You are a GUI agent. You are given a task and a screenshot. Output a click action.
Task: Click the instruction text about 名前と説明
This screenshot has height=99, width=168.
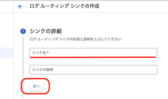coord(75,39)
